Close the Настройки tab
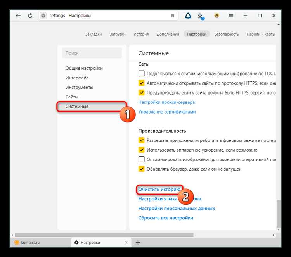The image size is (291, 257). [x=126, y=242]
